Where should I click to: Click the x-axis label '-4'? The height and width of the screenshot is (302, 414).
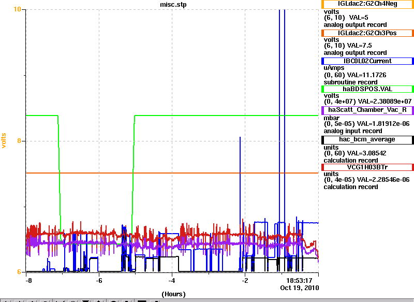tap(172, 281)
